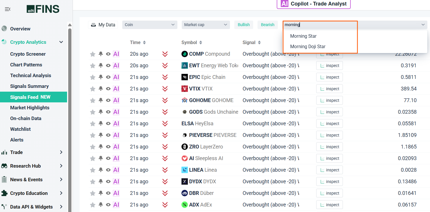Sort the table by Symbol column
430x212 pixels.
192,42
